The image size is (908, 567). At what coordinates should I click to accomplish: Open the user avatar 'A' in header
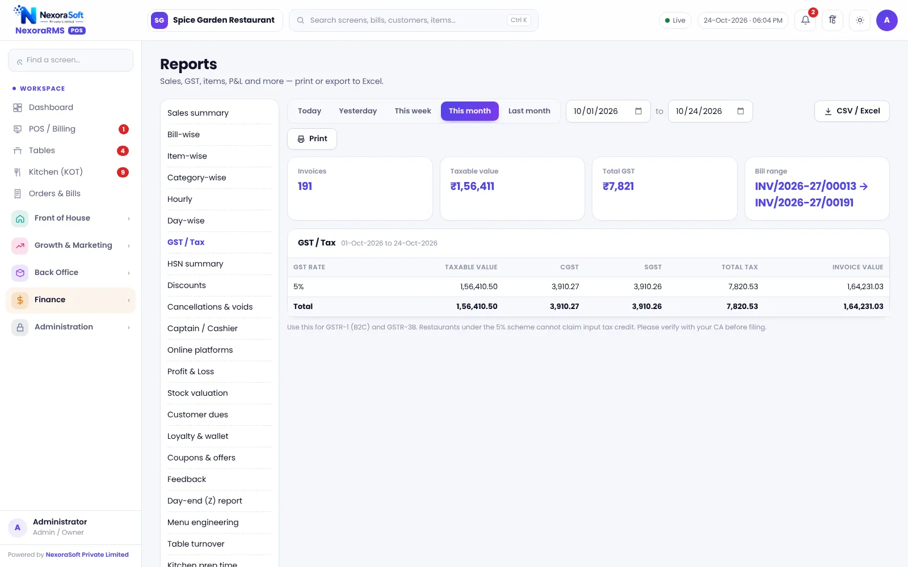(x=886, y=20)
